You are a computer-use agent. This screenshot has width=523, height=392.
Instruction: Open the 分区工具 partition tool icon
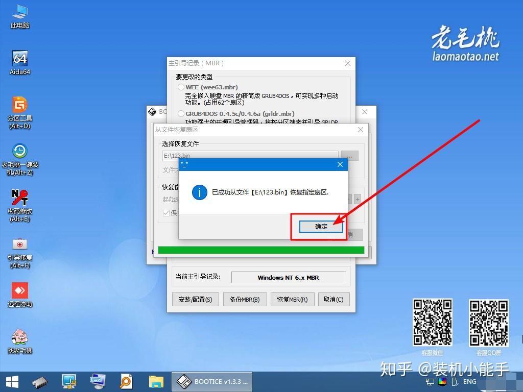tap(20, 113)
